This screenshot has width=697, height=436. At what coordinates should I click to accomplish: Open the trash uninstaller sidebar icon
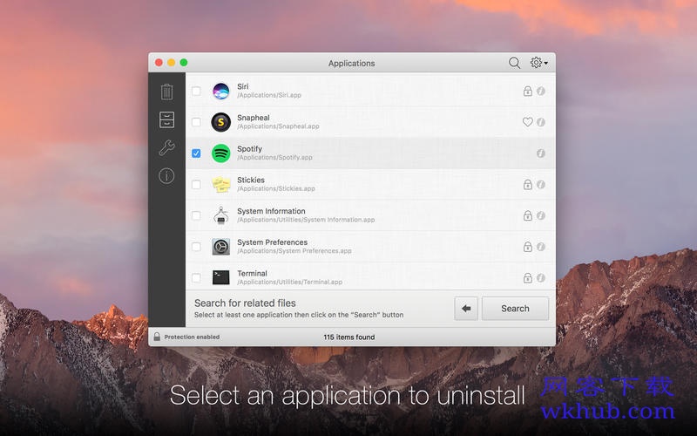pyautogui.click(x=166, y=92)
